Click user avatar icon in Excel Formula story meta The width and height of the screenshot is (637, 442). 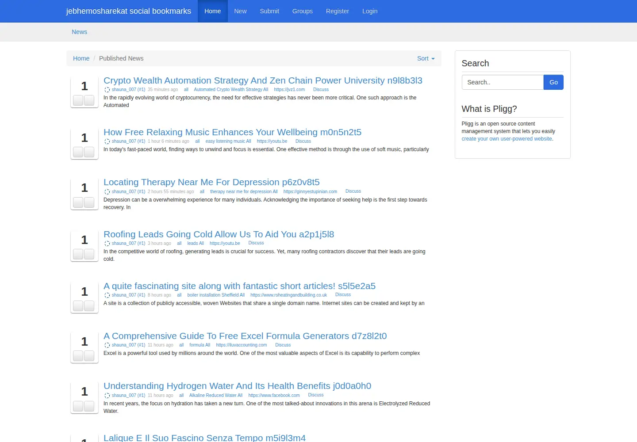click(107, 345)
